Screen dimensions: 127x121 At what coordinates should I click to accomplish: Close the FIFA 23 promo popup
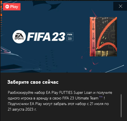(121, 6)
